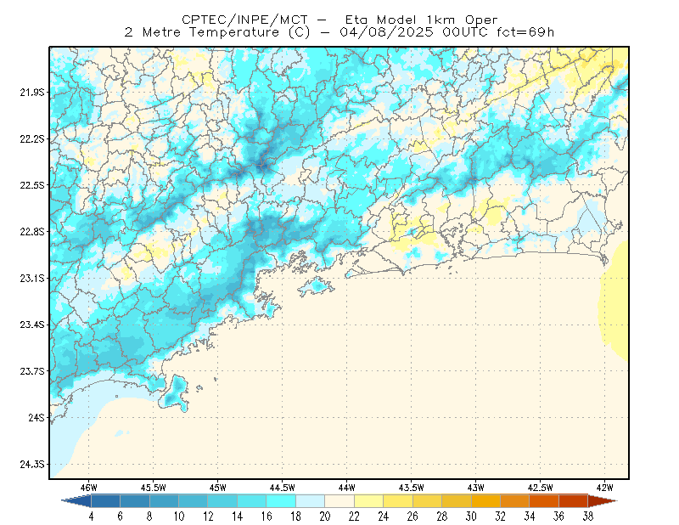Click the 24S latitude axis label
The height and width of the screenshot is (525, 679).
pos(36,417)
